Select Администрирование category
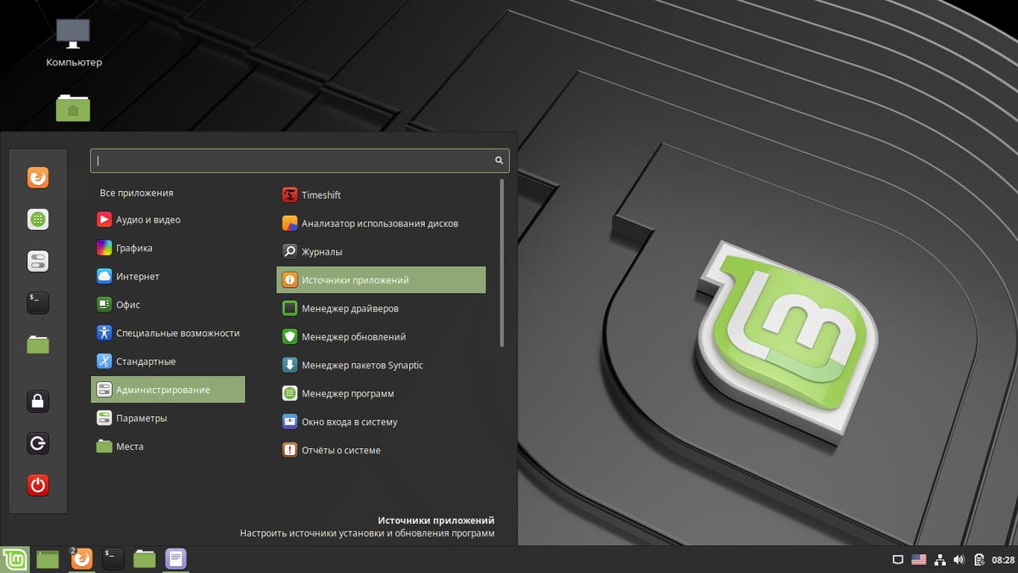Viewport: 1018px width, 573px height. coord(168,390)
